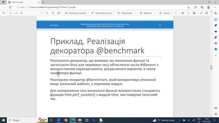Click the Пошук taskbar search box

[27, 120]
